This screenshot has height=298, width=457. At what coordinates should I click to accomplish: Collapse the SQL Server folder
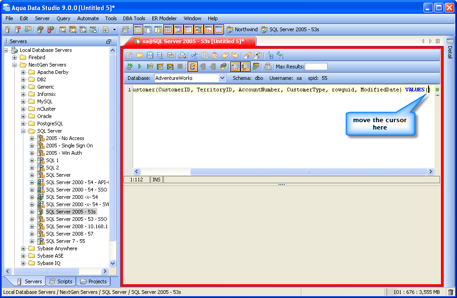(23, 131)
